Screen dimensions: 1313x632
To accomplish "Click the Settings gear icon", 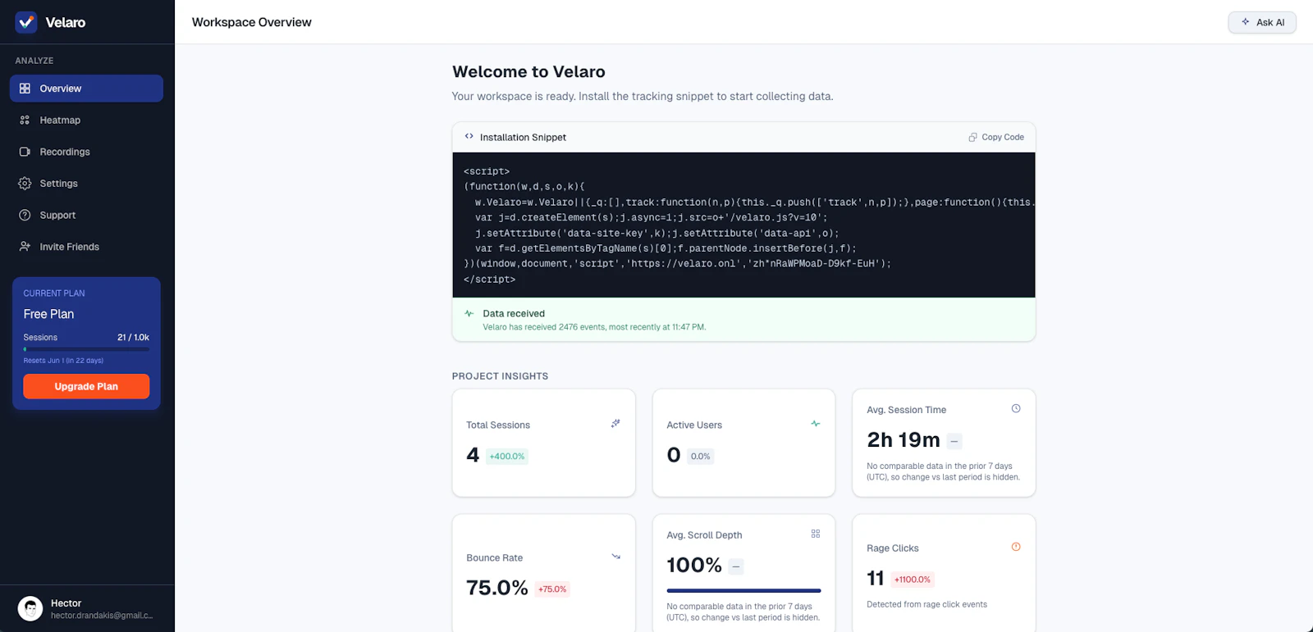I will pyautogui.click(x=25, y=184).
